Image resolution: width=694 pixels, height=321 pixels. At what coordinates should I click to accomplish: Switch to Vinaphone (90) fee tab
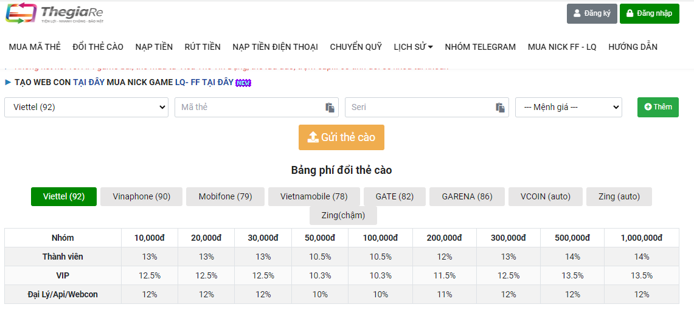tap(141, 196)
